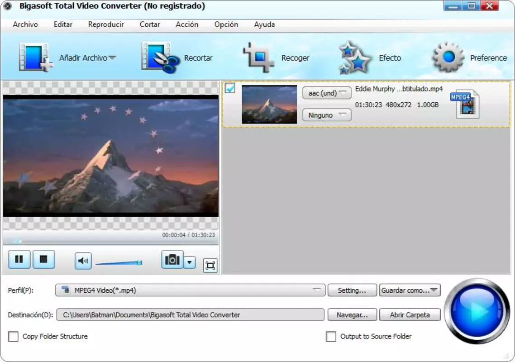Screen dimensions: 515x362
Task: Click the Destinación path field
Action: (190, 314)
